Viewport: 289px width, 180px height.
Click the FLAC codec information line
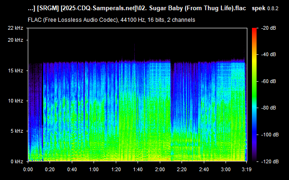111,20
